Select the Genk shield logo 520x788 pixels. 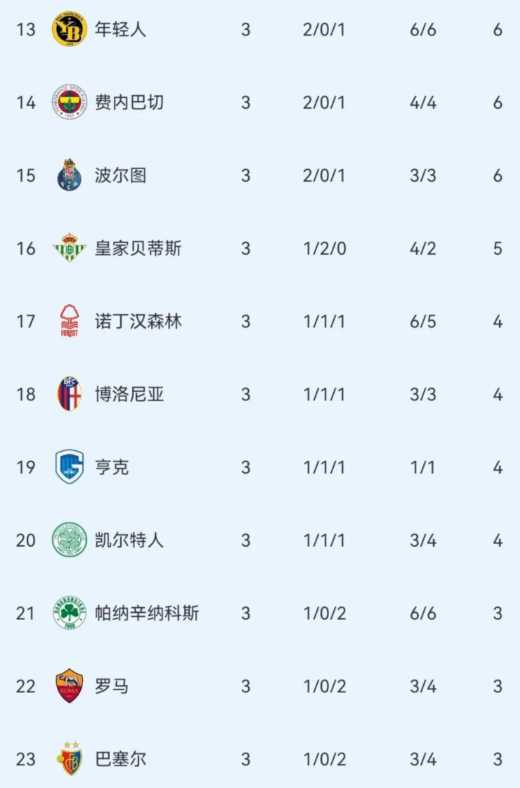coord(70,467)
